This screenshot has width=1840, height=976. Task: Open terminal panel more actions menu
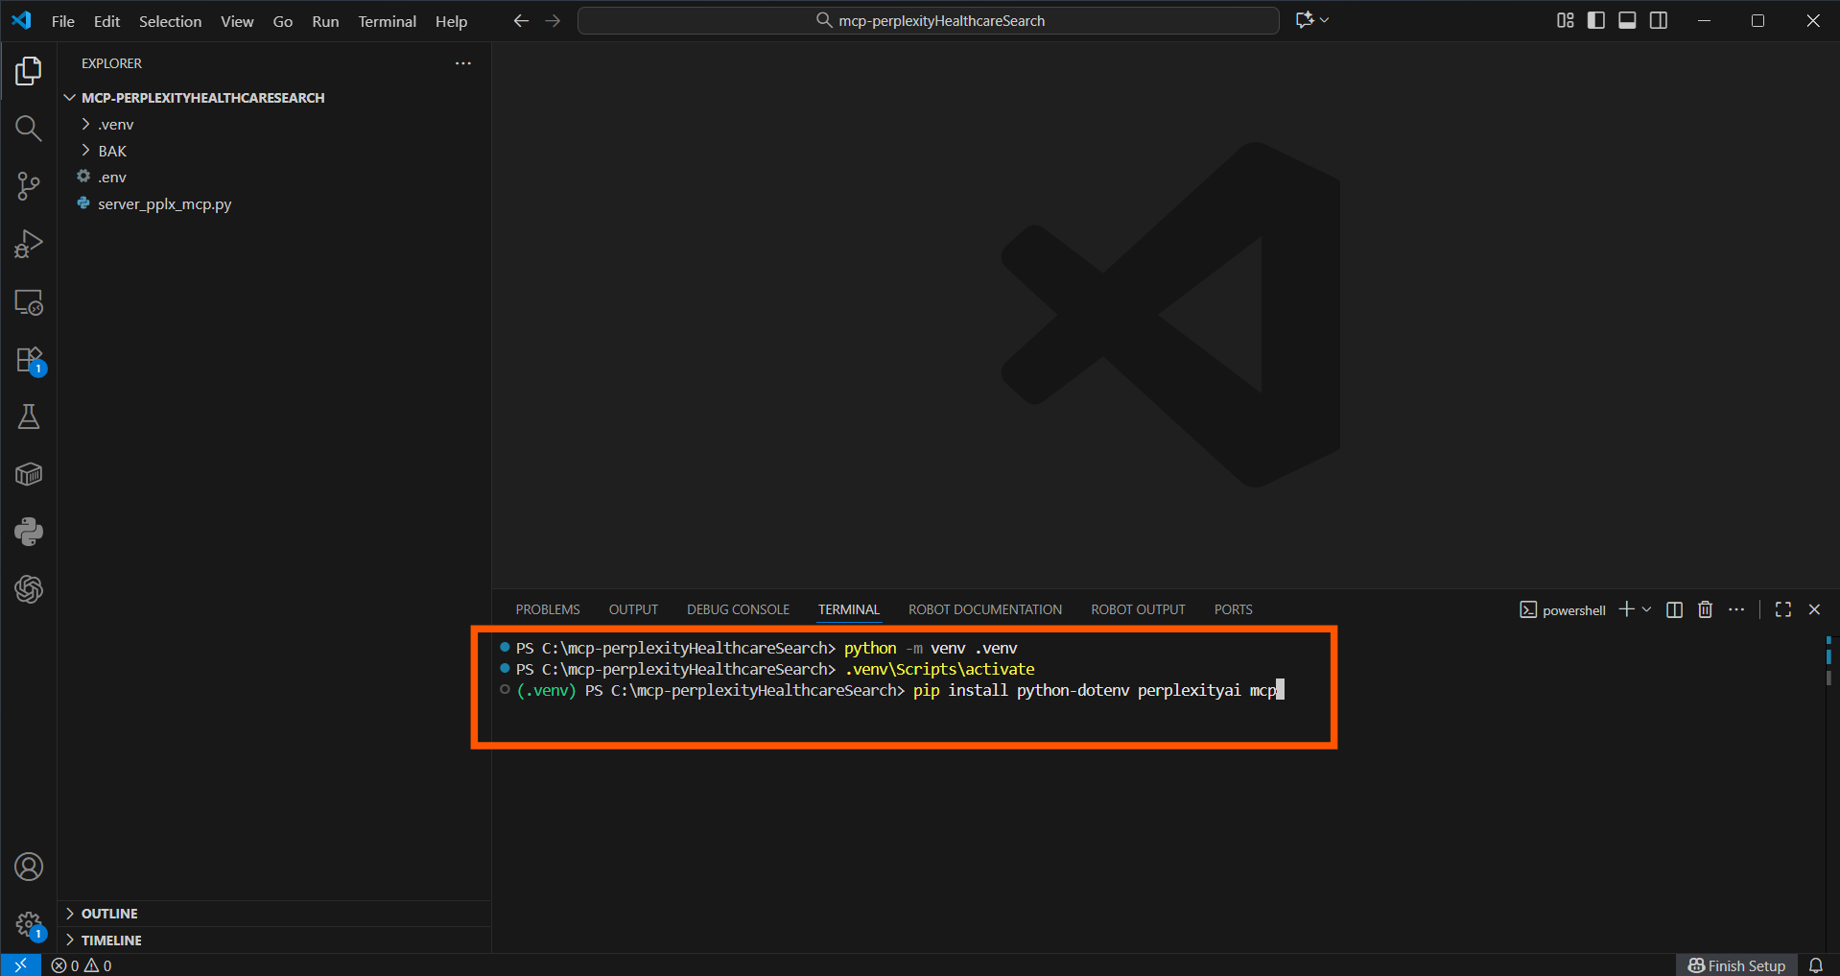point(1736,609)
